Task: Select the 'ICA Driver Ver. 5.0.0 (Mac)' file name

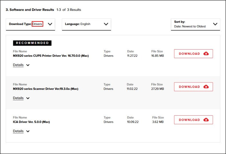Action: [31, 122]
